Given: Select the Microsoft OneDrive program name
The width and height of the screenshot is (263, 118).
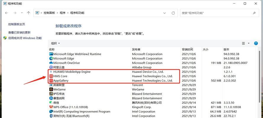Looking at the screenshot, I should (67, 63).
